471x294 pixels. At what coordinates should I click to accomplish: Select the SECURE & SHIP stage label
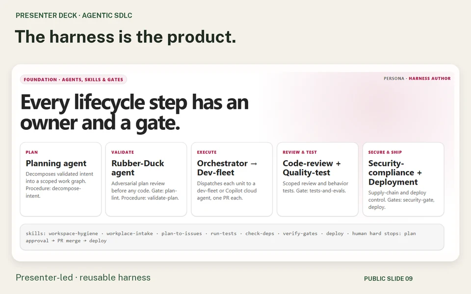pyautogui.click(x=385, y=152)
